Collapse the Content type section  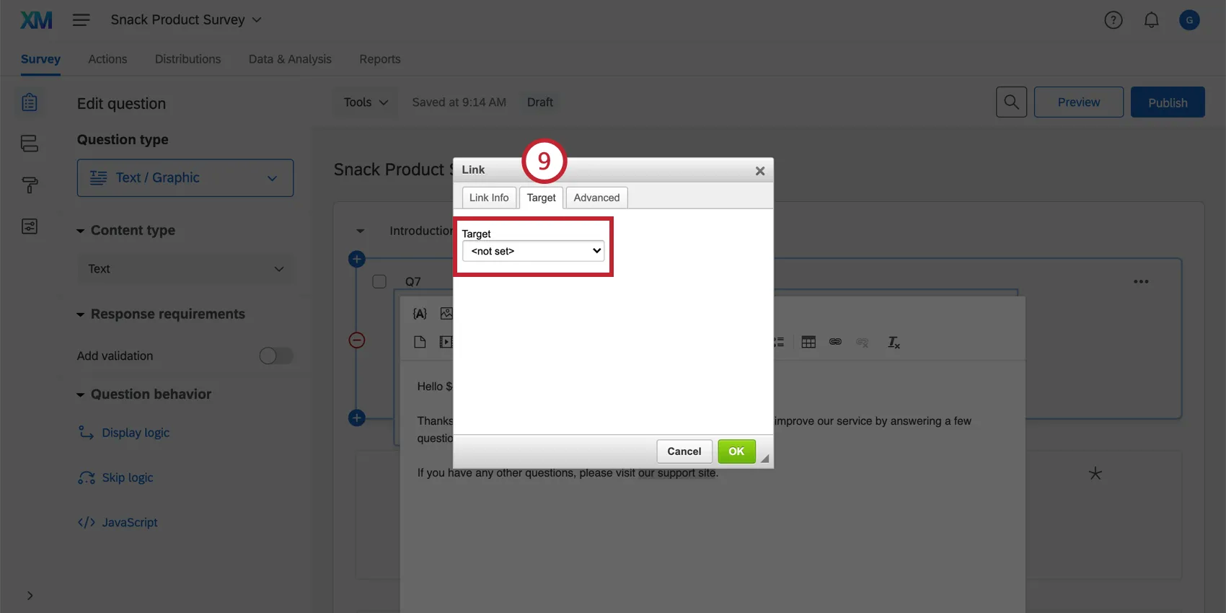pos(81,231)
